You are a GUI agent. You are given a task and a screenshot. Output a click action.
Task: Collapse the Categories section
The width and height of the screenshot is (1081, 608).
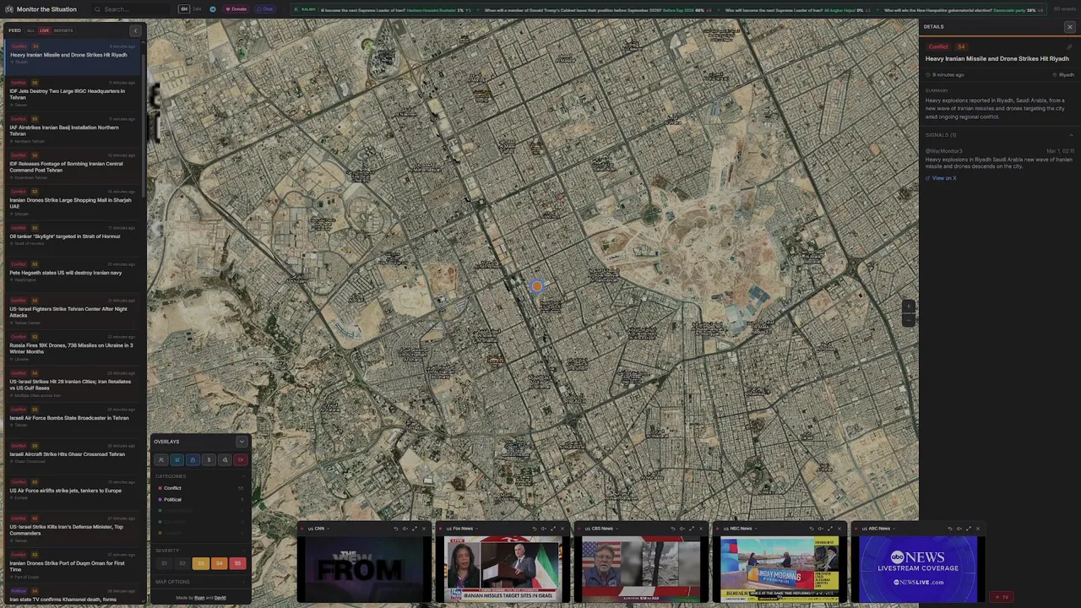[x=244, y=476]
